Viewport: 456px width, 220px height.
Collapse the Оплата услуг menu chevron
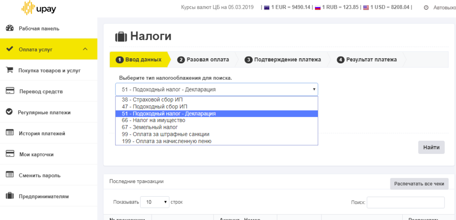coord(85,49)
